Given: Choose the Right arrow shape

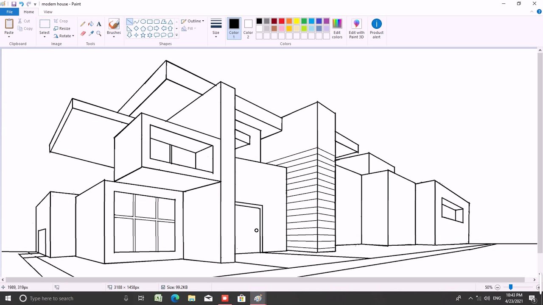Looking at the screenshot, I should [157, 28].
